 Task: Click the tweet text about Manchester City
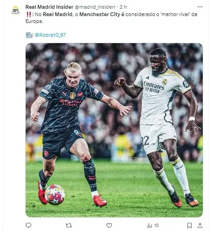coord(111,17)
